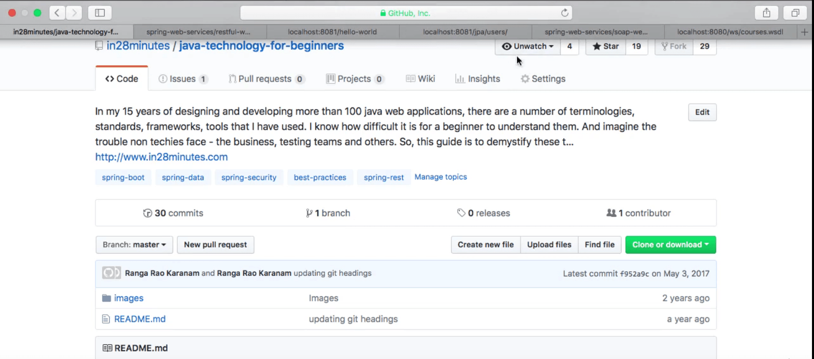Toggle the Safari sidebar button
This screenshot has height=359, width=814.
tap(100, 13)
